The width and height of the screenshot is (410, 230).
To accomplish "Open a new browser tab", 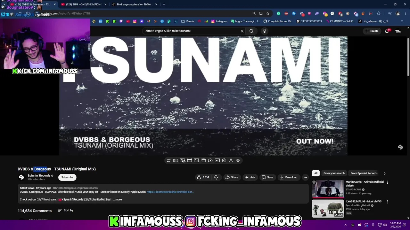I will coord(164,4).
